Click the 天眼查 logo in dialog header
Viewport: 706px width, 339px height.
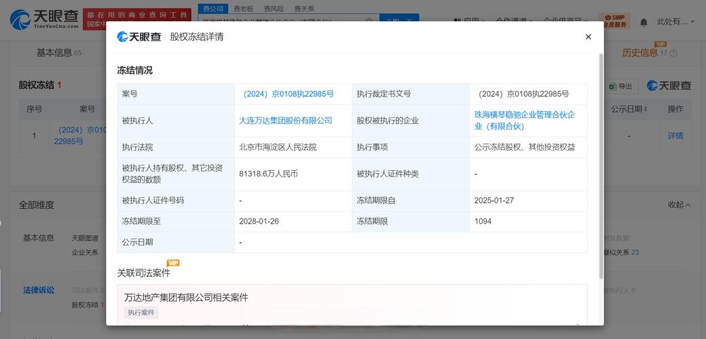pos(138,37)
